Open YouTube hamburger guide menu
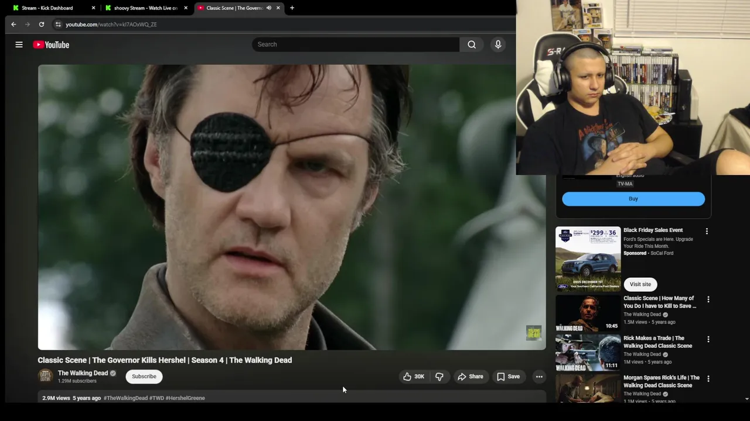The image size is (750, 421). [19, 44]
